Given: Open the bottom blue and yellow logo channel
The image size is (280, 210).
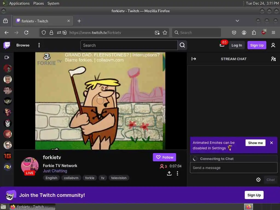Looking at the screenshot, I should (7, 167).
